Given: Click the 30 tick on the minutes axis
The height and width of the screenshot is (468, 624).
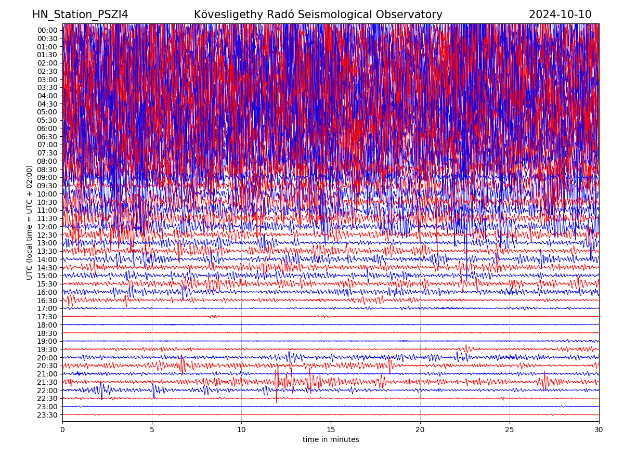Looking at the screenshot, I should click(599, 430).
